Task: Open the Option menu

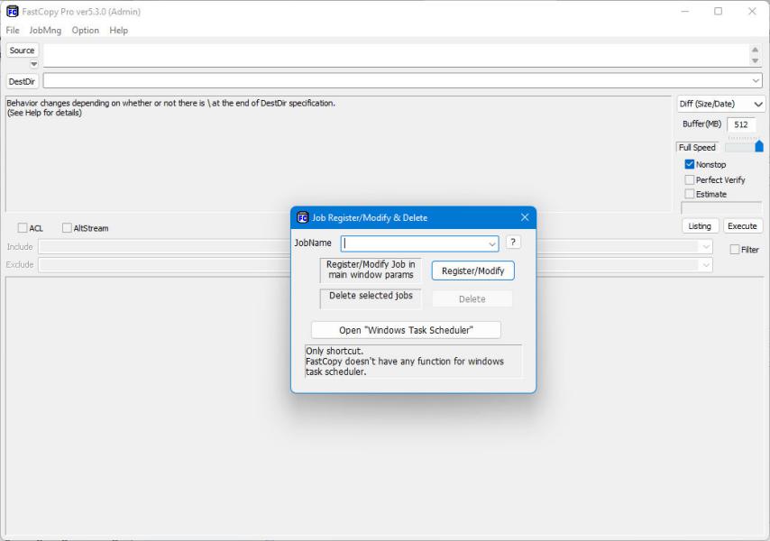Action: coord(86,31)
